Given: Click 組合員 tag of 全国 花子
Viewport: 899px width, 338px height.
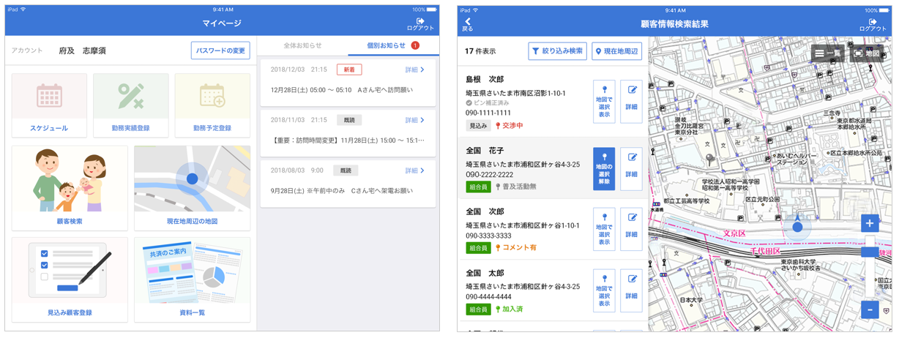Looking at the screenshot, I should point(478,187).
